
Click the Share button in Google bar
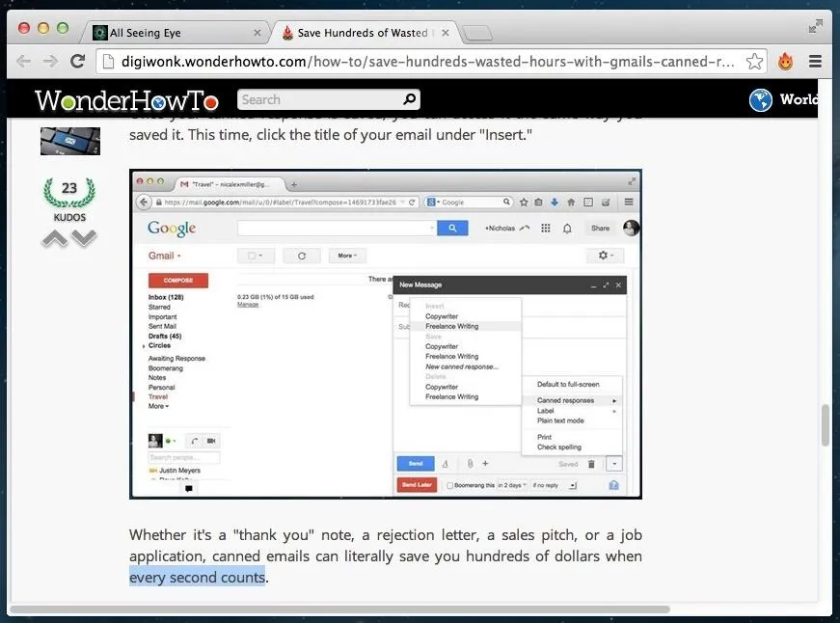coord(600,229)
